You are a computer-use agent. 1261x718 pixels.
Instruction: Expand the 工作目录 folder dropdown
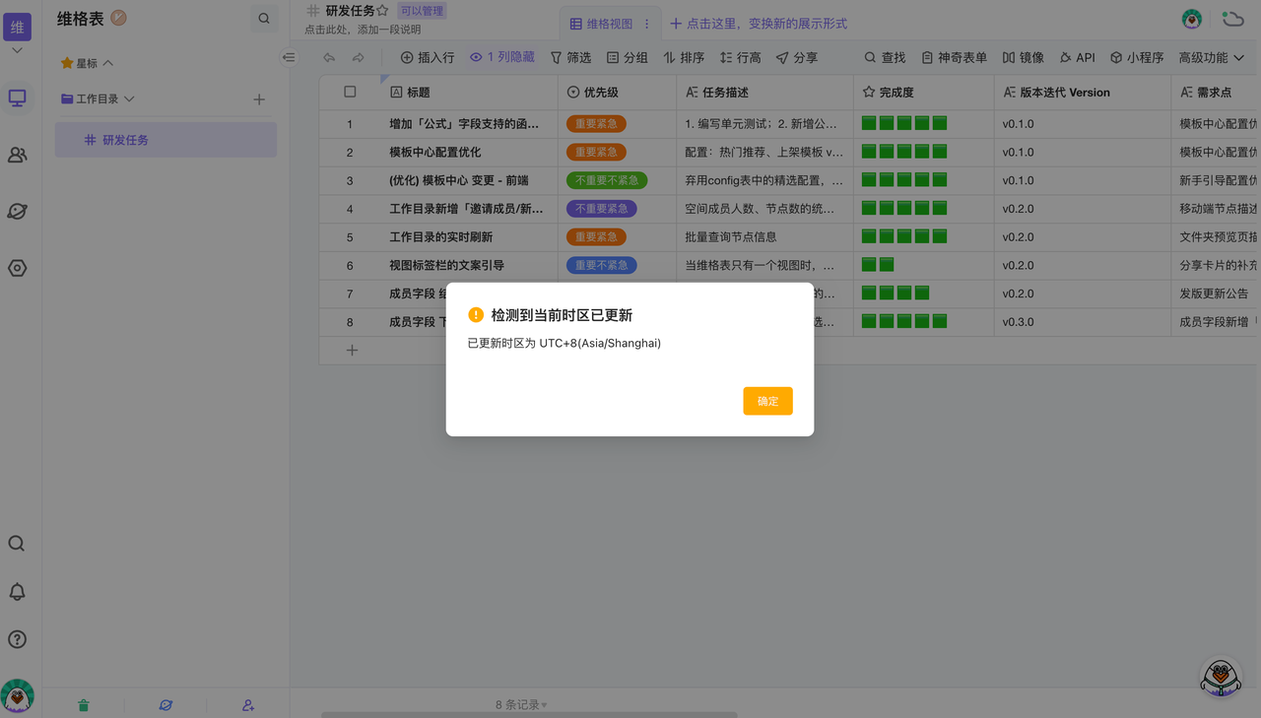coord(129,98)
